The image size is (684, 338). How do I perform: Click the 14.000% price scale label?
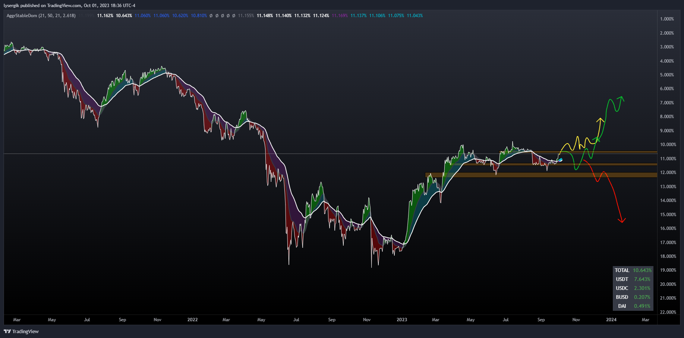pyautogui.click(x=668, y=200)
